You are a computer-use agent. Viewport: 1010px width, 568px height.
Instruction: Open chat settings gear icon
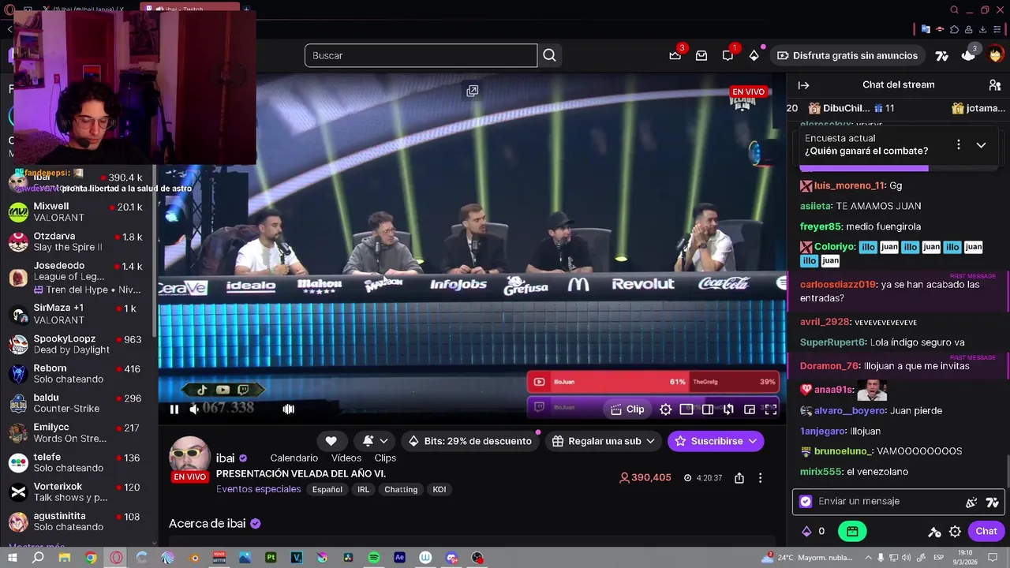click(x=955, y=532)
